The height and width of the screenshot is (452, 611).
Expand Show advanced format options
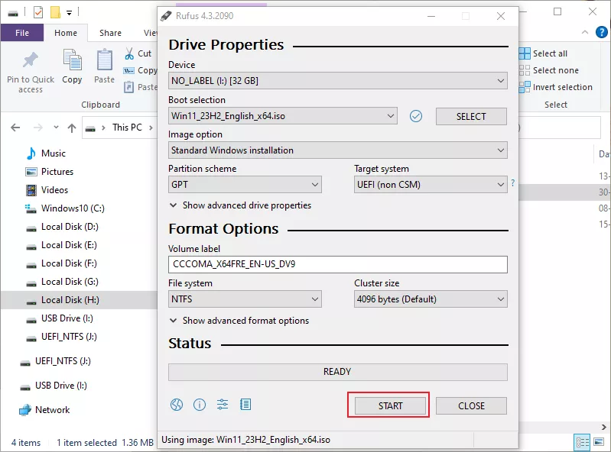click(x=239, y=321)
